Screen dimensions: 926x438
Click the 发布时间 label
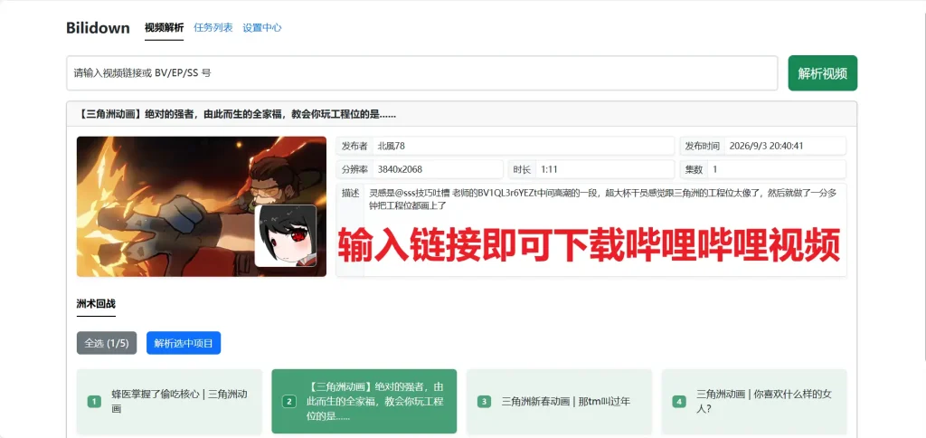[x=703, y=146]
